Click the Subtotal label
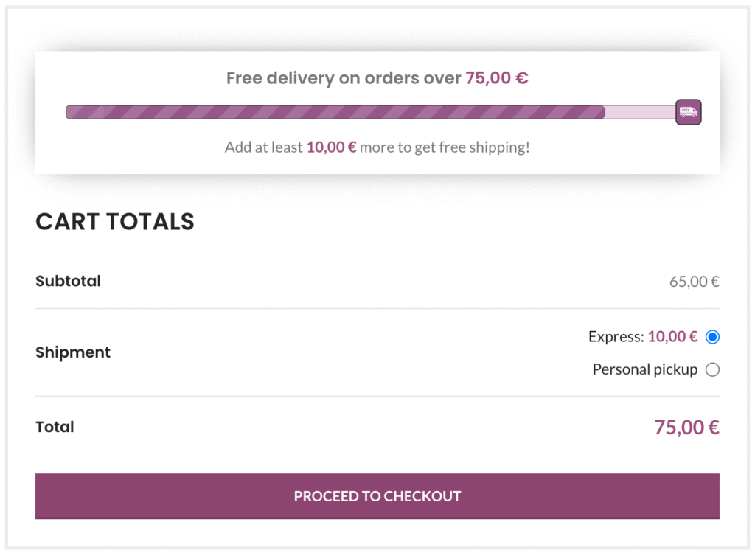Viewport: 755px width, 553px height. [x=68, y=281]
